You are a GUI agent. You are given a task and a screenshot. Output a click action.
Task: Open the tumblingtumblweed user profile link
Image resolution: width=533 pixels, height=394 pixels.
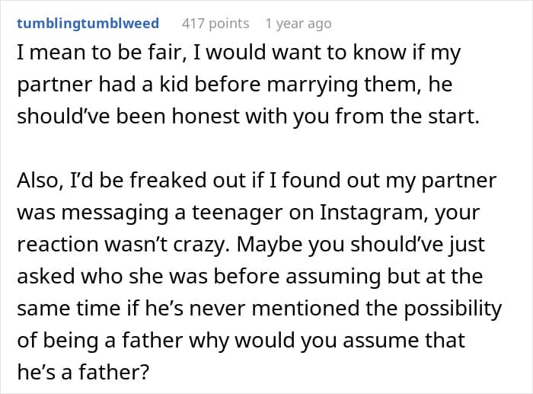[x=88, y=24]
